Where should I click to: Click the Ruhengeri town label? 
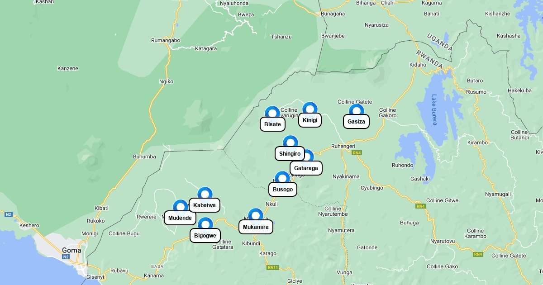pos(343,147)
